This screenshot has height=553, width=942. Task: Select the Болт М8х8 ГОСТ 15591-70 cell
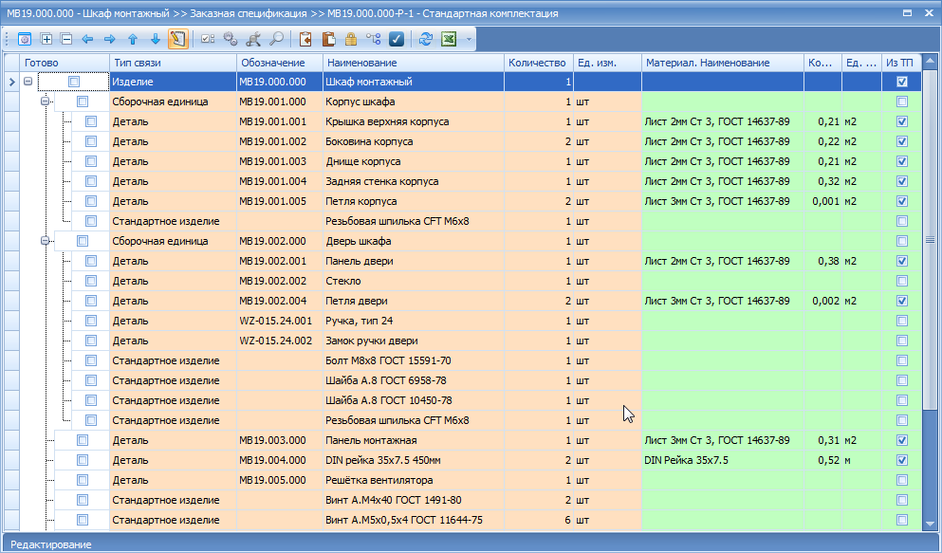[414, 360]
